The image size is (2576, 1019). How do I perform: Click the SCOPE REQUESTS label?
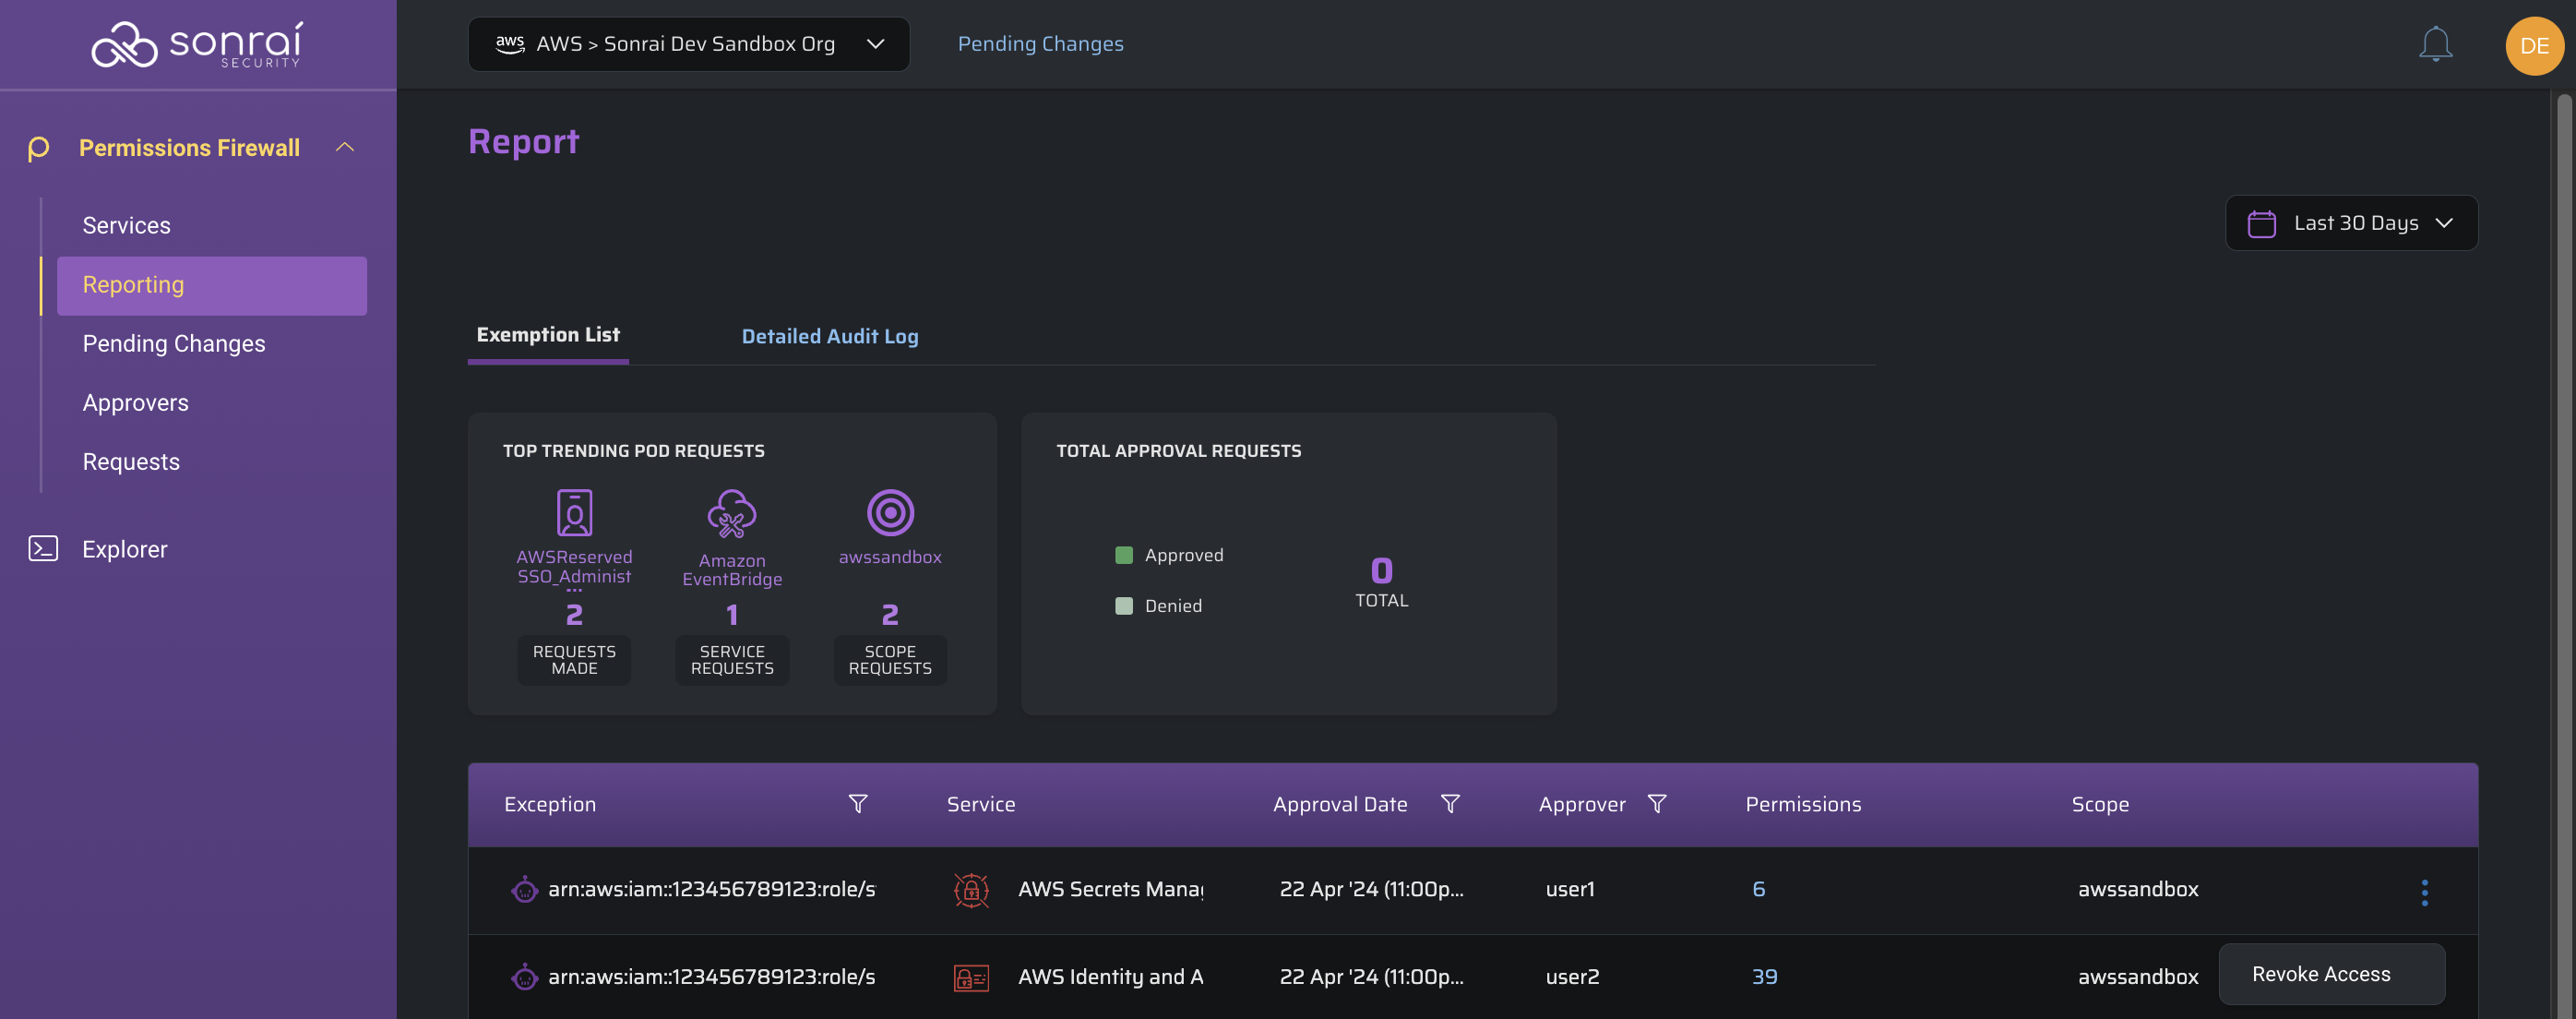pos(890,660)
